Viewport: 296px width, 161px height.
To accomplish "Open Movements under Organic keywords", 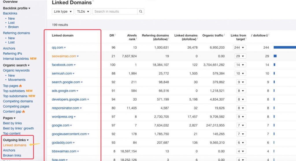I will point(17,80).
